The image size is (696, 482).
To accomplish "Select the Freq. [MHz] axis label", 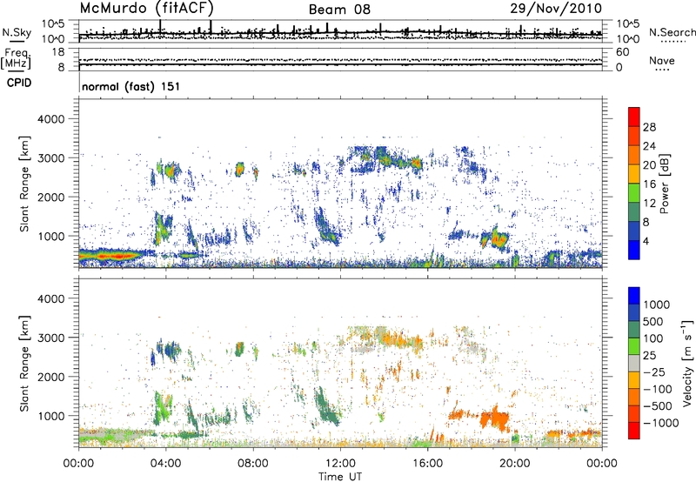I will point(16,59).
